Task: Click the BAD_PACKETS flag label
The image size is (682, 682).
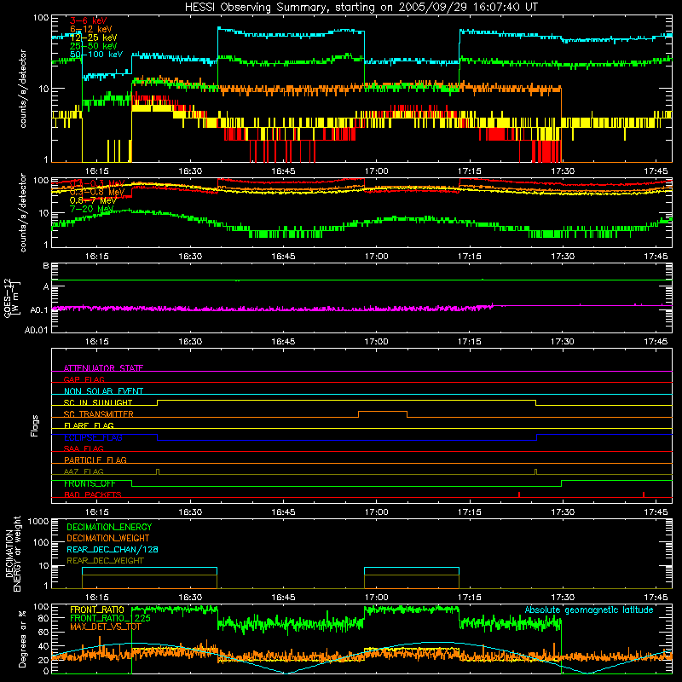Action: point(92,494)
